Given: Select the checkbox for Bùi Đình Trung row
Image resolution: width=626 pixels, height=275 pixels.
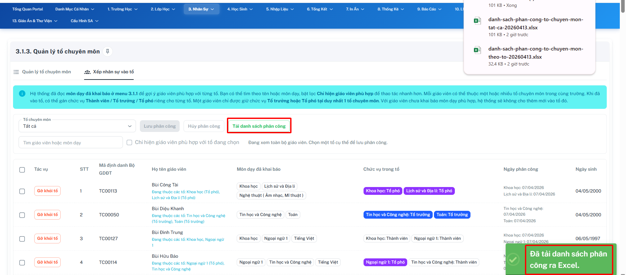Looking at the screenshot, I should tap(22, 239).
